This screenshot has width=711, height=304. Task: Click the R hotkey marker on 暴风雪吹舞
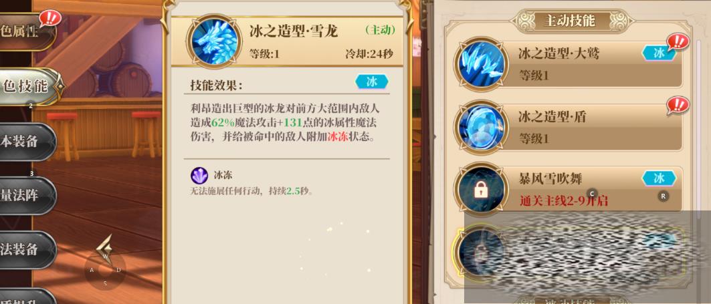664,196
